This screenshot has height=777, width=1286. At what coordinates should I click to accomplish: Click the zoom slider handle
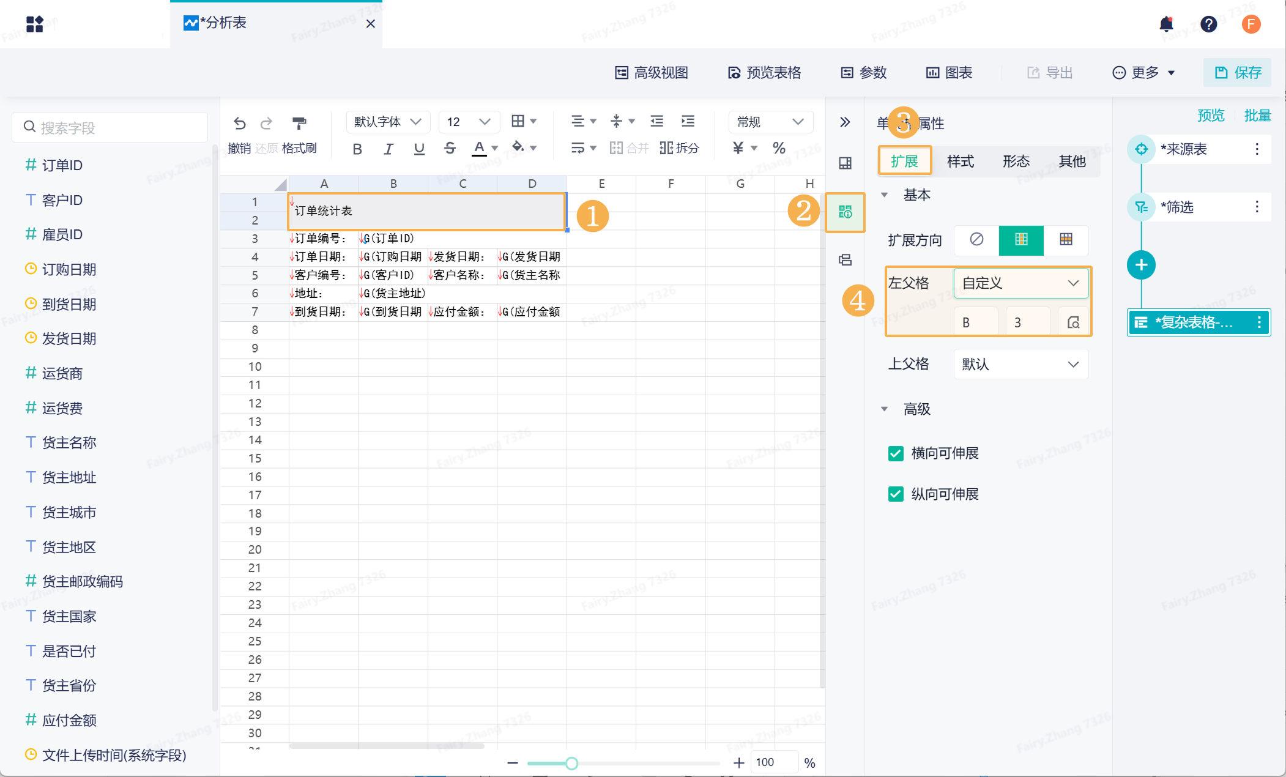tap(571, 763)
